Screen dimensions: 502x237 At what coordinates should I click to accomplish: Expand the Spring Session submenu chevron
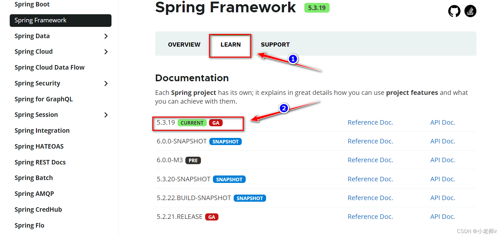pos(106,115)
